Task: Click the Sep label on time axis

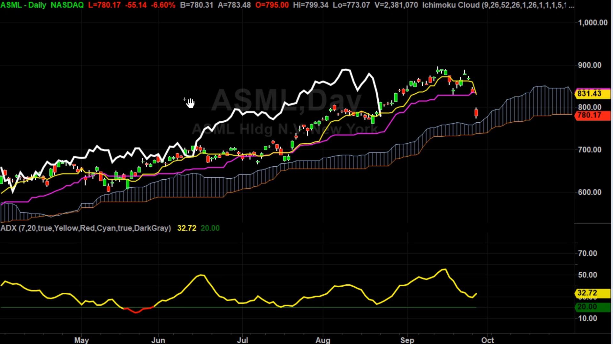Action: (407, 340)
